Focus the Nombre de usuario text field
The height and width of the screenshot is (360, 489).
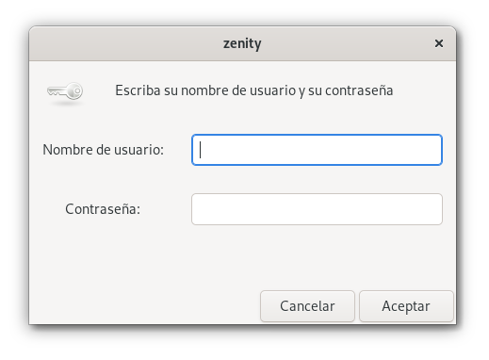click(317, 150)
